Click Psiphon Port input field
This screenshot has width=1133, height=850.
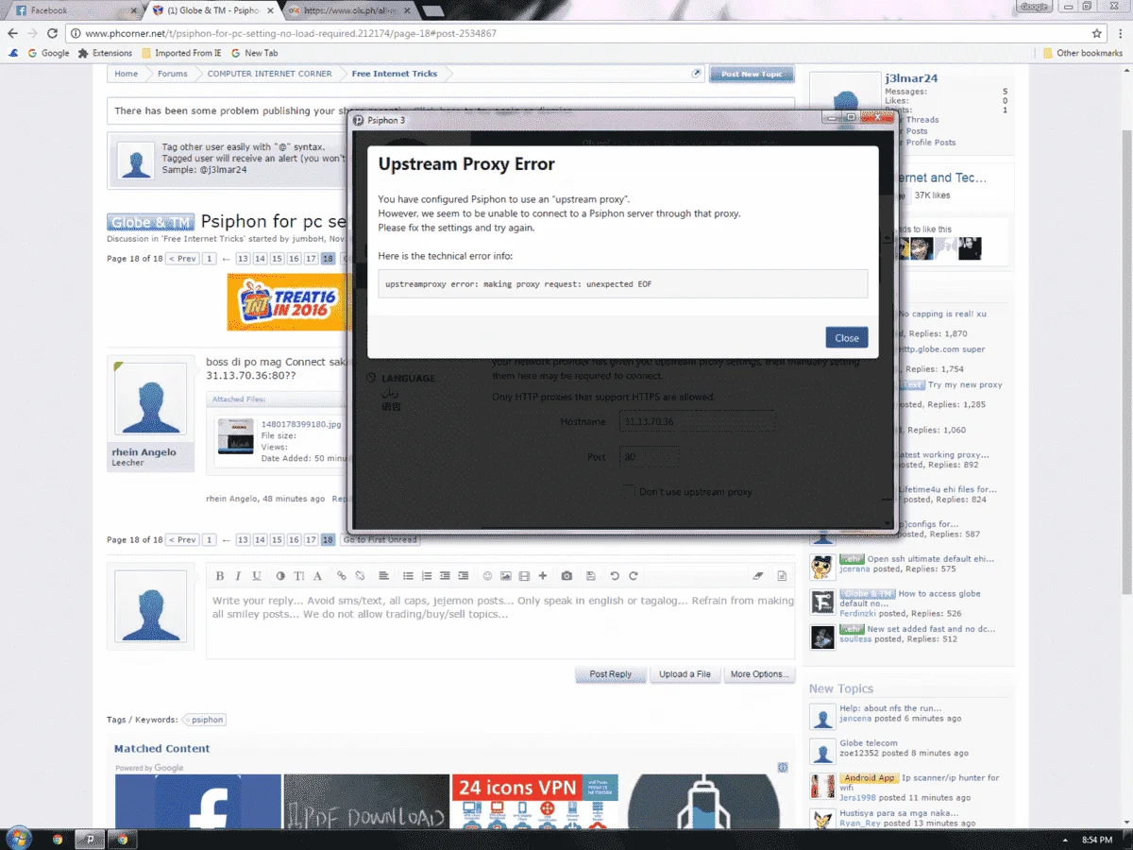pos(649,457)
